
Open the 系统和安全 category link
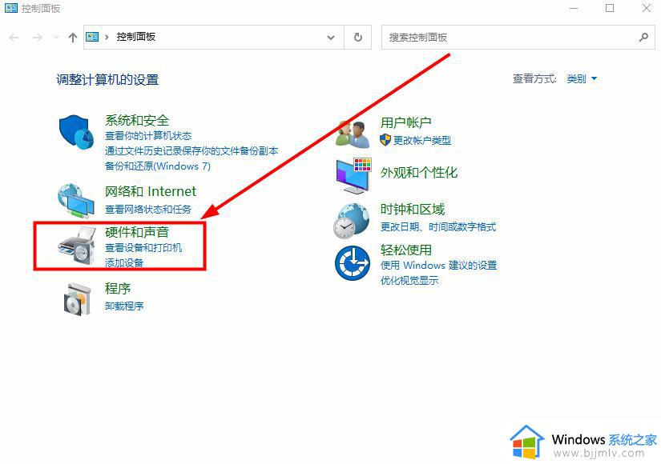[x=137, y=121]
